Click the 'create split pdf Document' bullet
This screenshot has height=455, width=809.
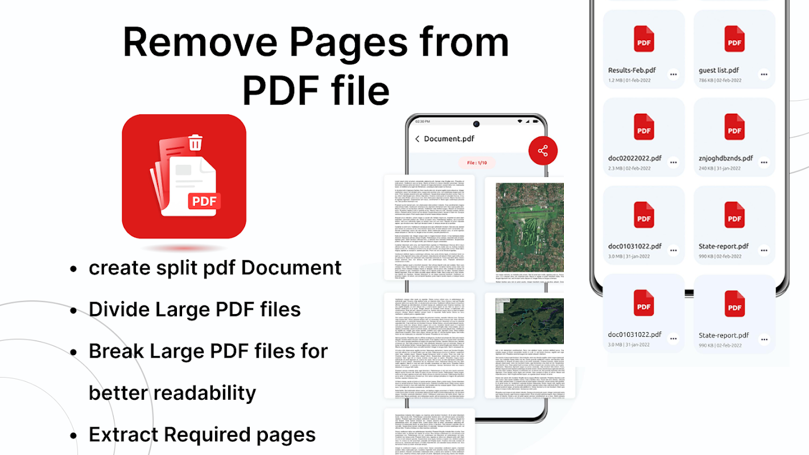coord(215,267)
